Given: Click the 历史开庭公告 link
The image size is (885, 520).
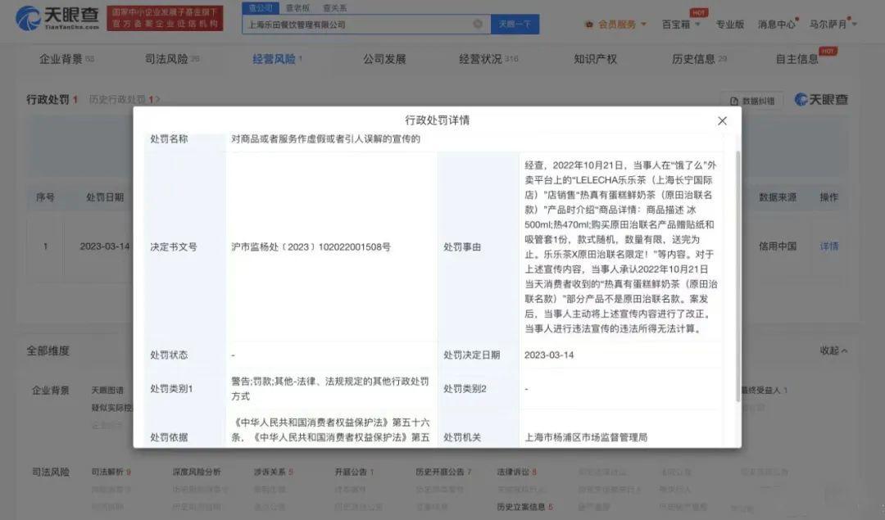Looking at the screenshot, I should point(443,472).
